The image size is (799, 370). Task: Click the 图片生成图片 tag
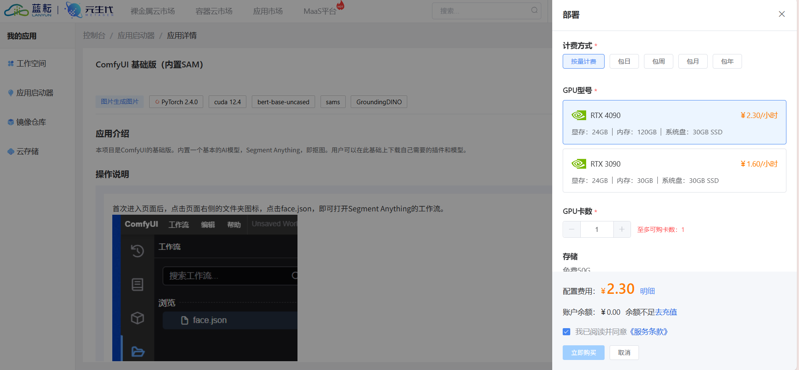coord(119,102)
